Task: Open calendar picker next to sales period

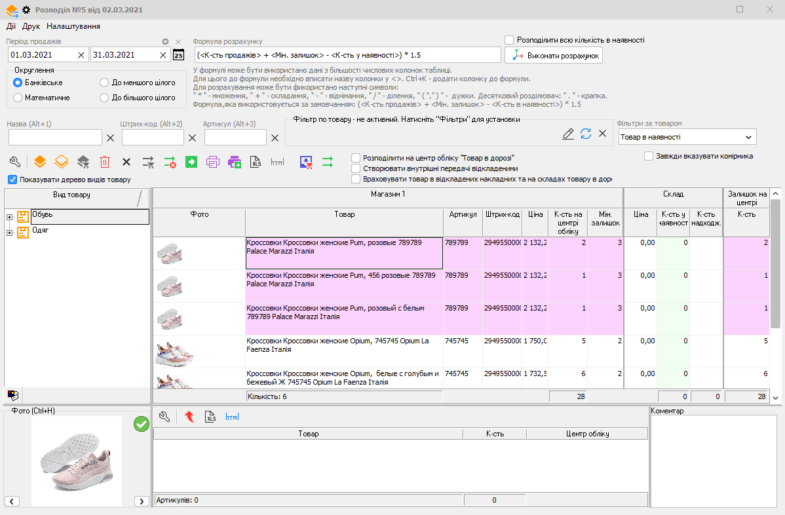Action: [178, 55]
